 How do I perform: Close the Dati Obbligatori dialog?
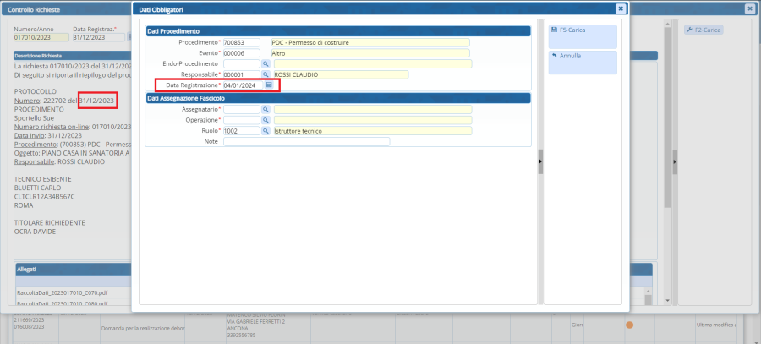tap(621, 8)
